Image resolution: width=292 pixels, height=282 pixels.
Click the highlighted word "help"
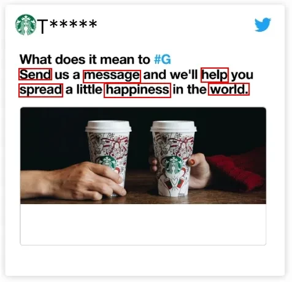click(215, 75)
